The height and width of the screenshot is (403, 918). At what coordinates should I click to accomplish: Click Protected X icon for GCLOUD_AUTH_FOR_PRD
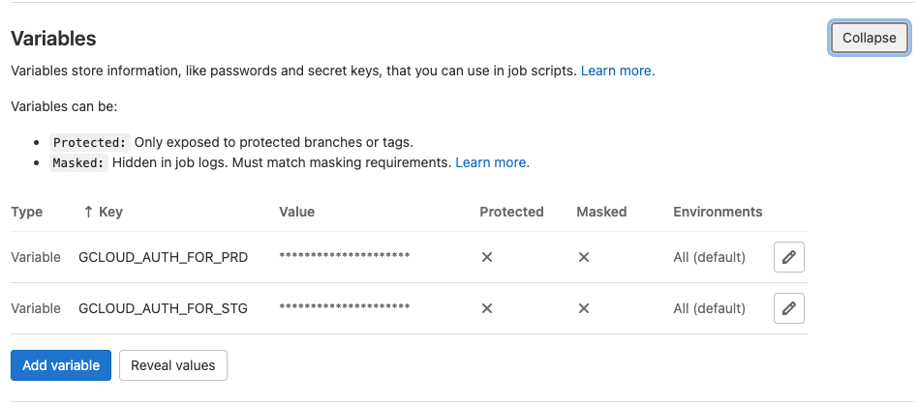pyautogui.click(x=486, y=257)
